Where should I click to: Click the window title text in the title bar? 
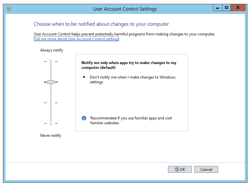(125, 9)
